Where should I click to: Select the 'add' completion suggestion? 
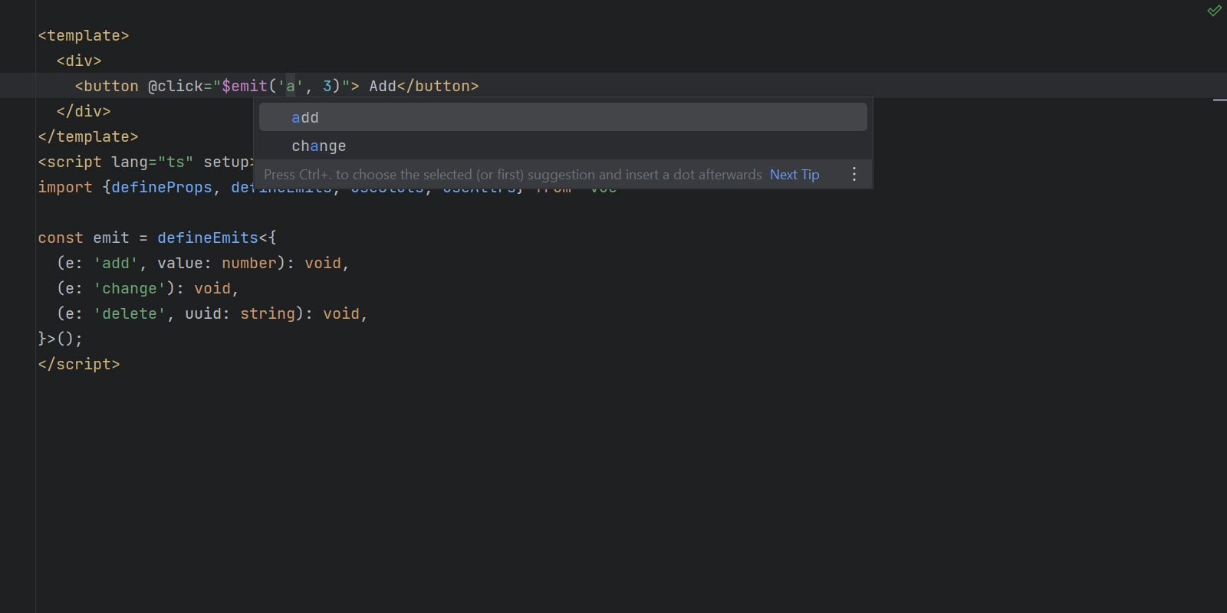pyautogui.click(x=563, y=117)
